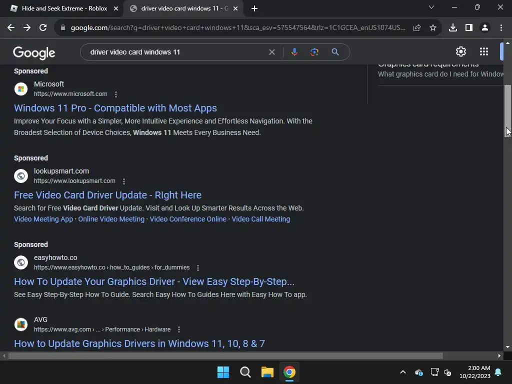Open Windows taskbar search
This screenshot has width=512, height=384.
(245, 372)
